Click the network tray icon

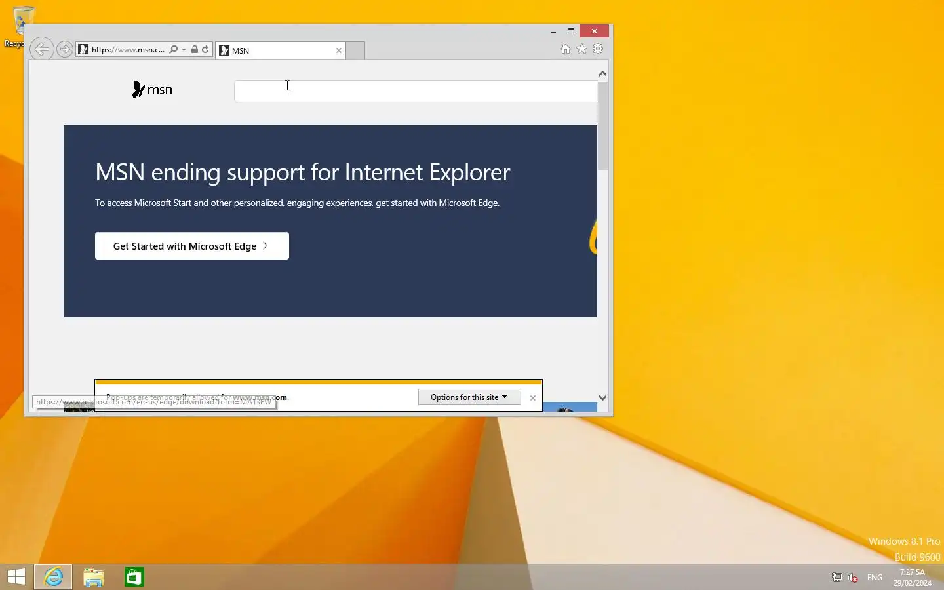coord(837,578)
